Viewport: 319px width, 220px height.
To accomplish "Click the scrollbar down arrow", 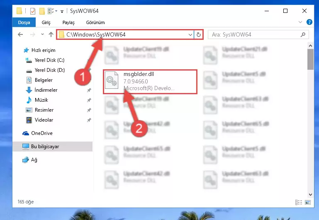I will coord(310,195).
